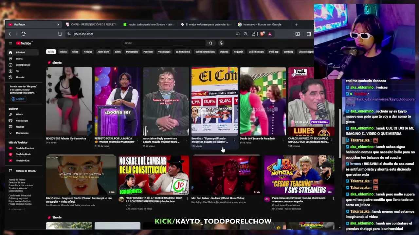Open Principal in the sidebar

pos(23,52)
